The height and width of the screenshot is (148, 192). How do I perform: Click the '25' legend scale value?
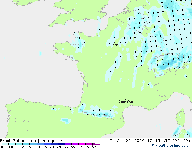click(x=59, y=147)
